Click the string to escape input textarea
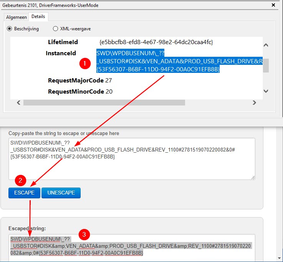 tap(132, 159)
